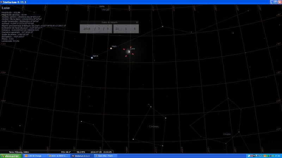This screenshot has height=158, width=282.
Task: Open the démarrer Start menu
Action: [x=11, y=156]
